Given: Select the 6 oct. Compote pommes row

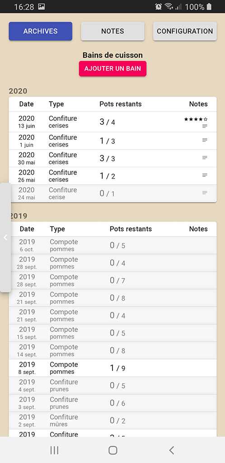Looking at the screenshot, I should [112, 246].
